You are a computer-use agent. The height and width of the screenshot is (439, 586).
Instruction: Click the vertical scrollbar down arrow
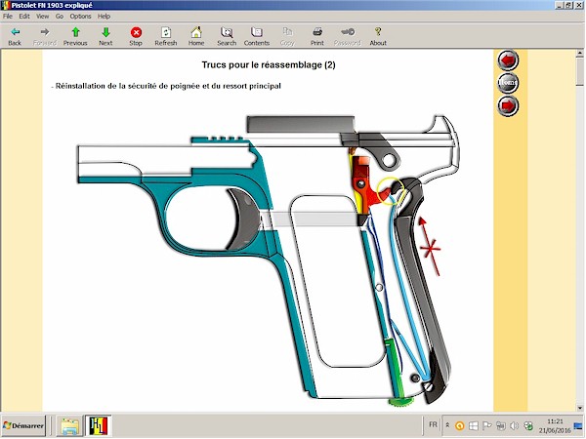coord(579,408)
